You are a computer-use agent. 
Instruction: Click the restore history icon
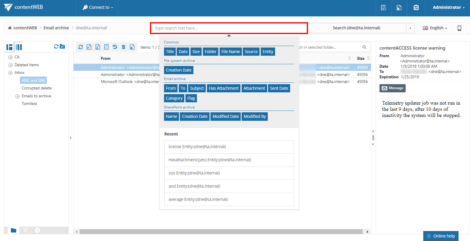pos(115,47)
